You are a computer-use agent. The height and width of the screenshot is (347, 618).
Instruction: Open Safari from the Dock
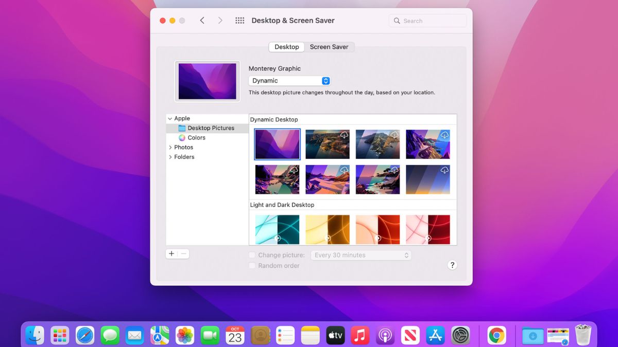tap(85, 335)
